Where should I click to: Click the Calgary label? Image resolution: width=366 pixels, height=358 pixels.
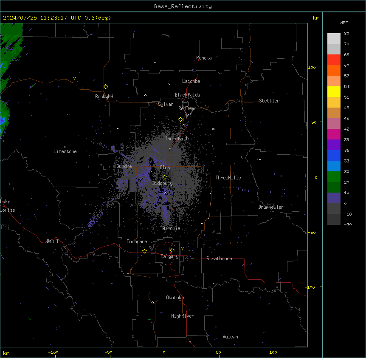169,256
